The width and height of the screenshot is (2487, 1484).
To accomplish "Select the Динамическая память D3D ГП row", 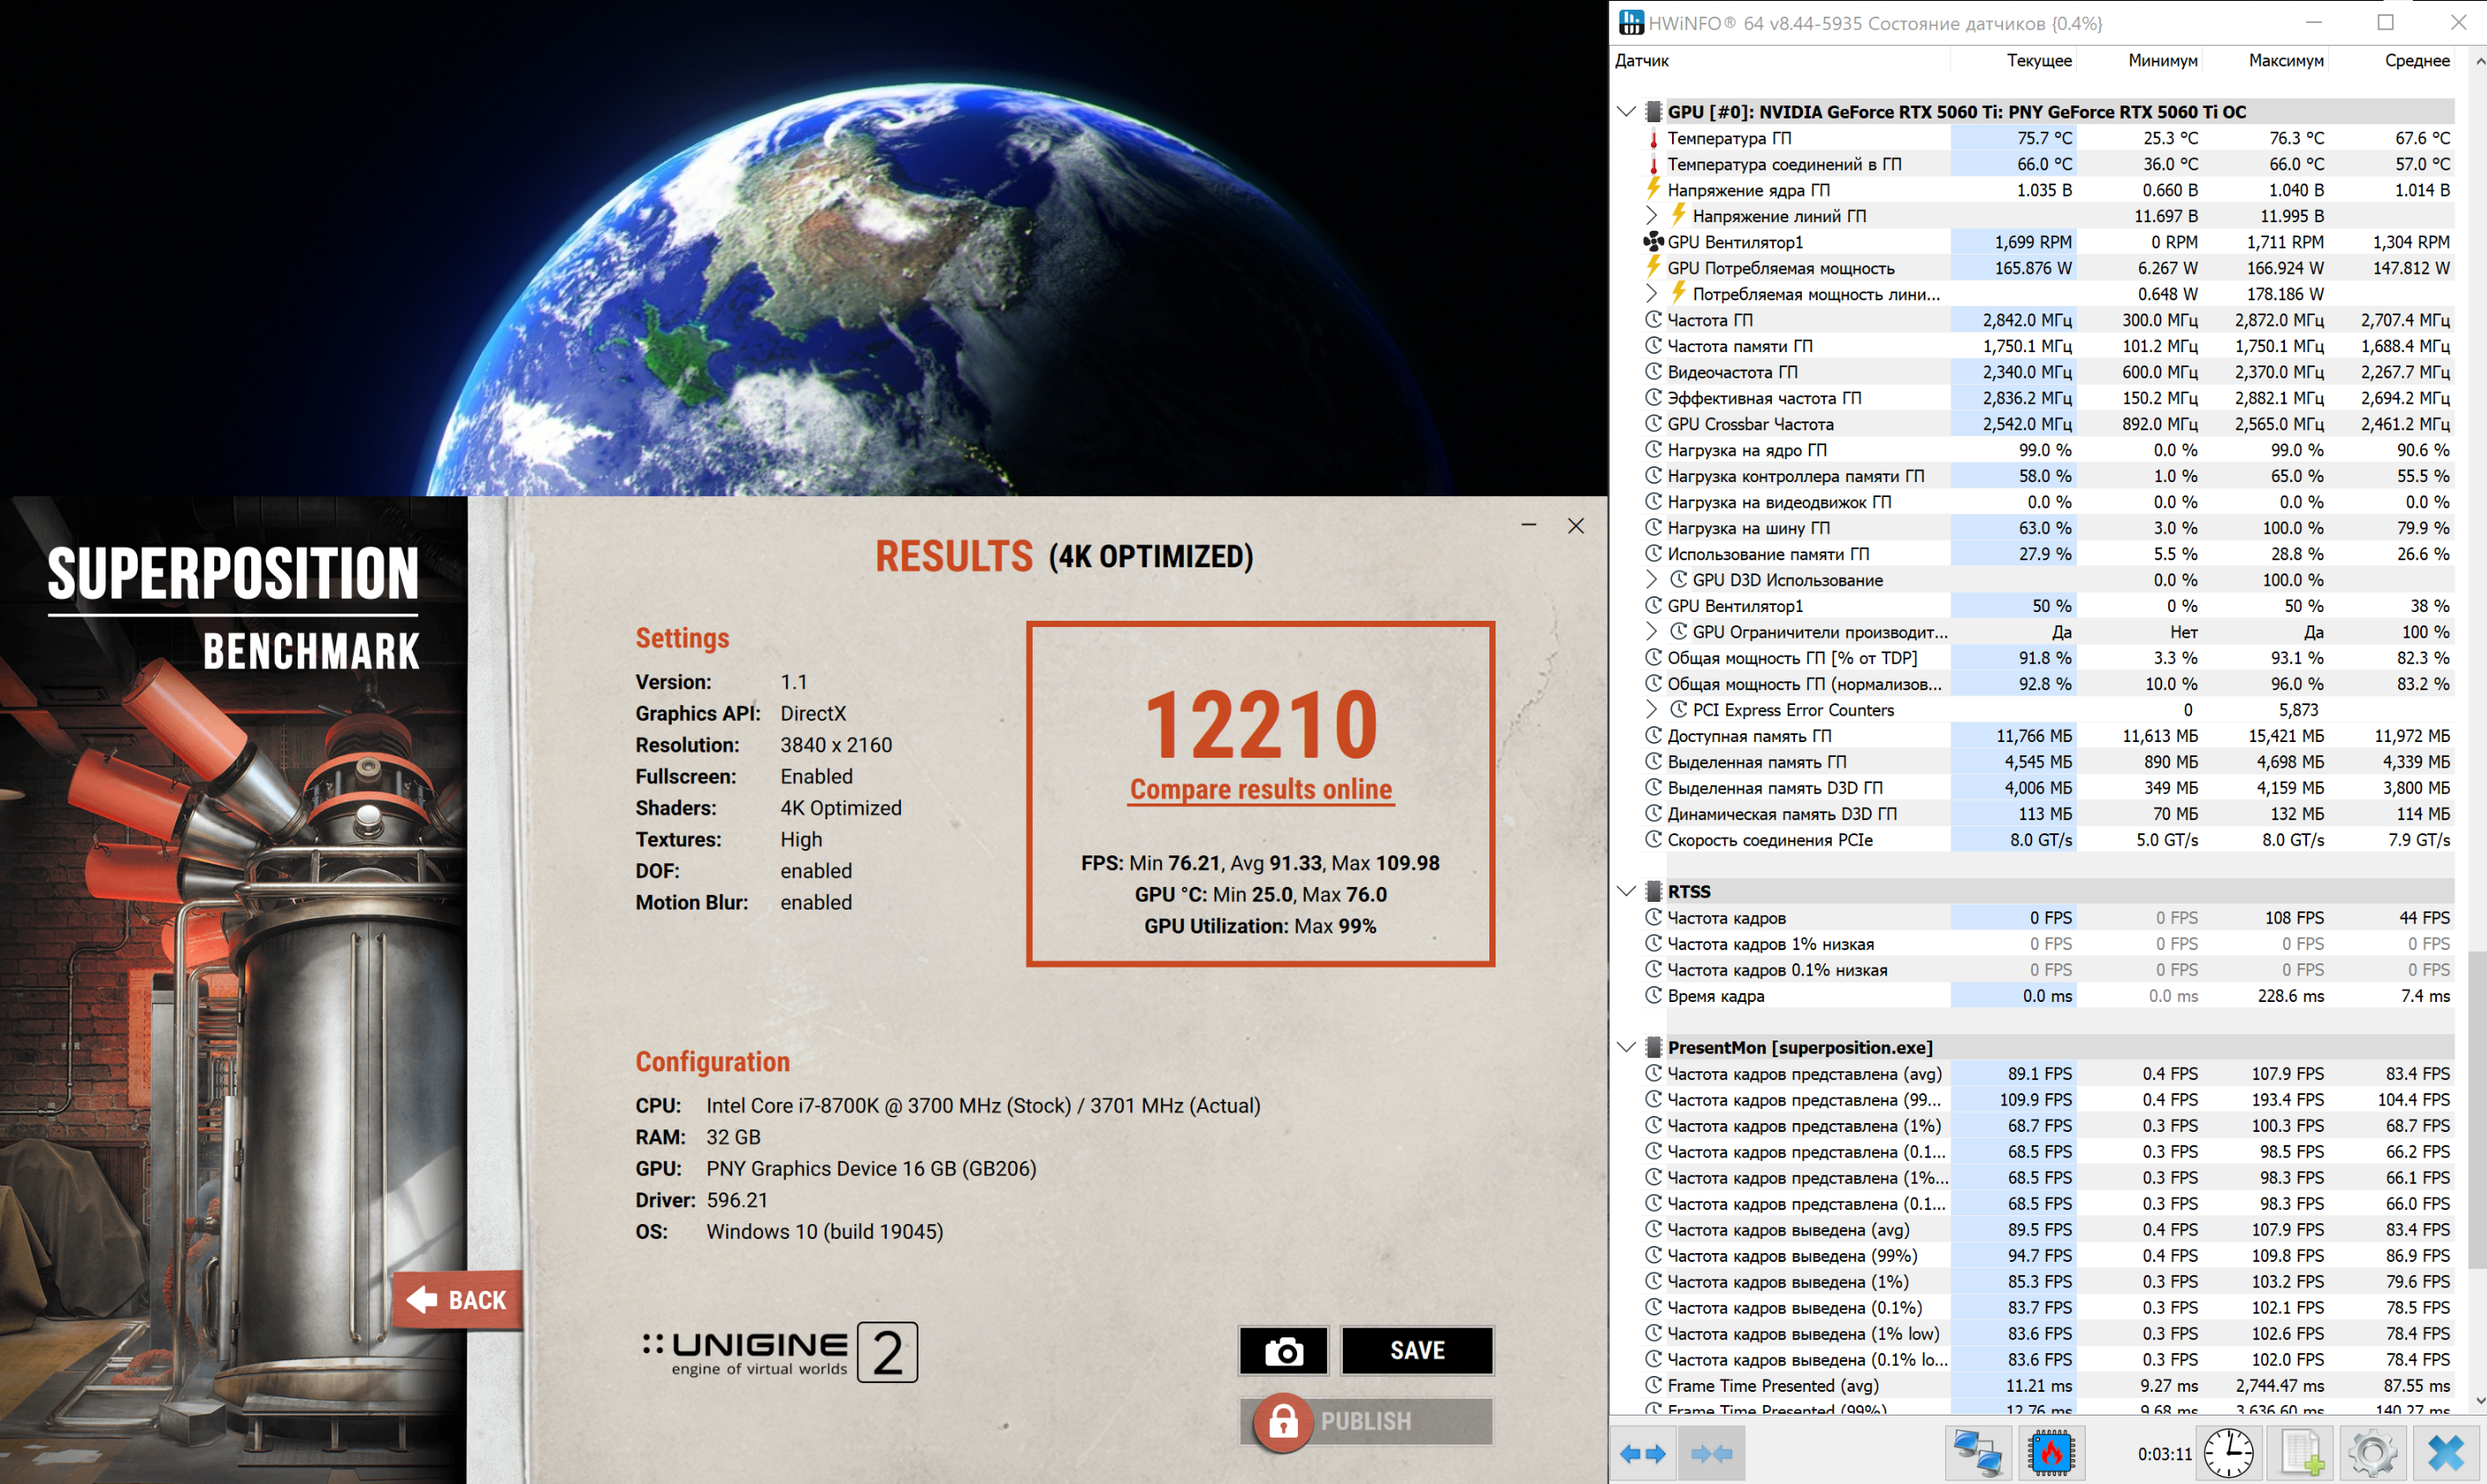I will (2049, 814).
